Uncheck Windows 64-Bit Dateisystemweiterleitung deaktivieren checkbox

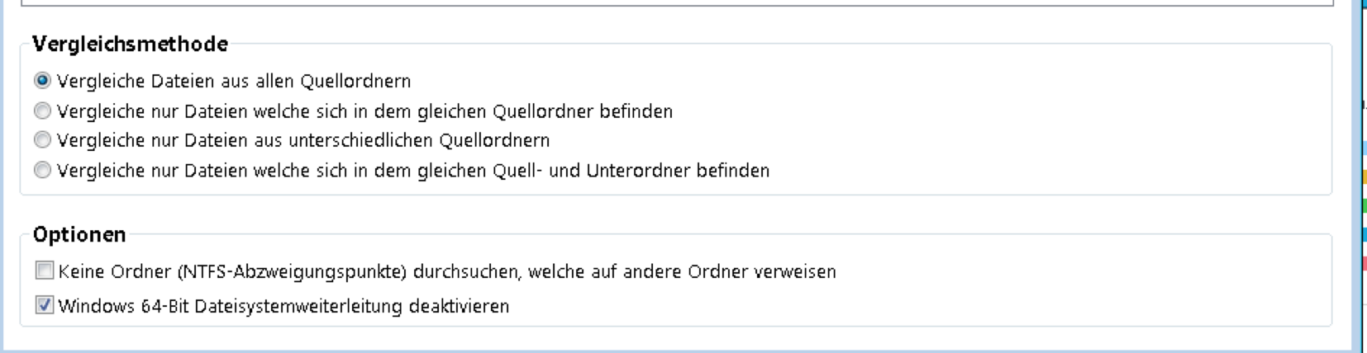pyautogui.click(x=45, y=305)
